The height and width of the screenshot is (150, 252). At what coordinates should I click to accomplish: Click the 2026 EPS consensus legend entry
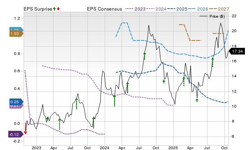point(198,9)
